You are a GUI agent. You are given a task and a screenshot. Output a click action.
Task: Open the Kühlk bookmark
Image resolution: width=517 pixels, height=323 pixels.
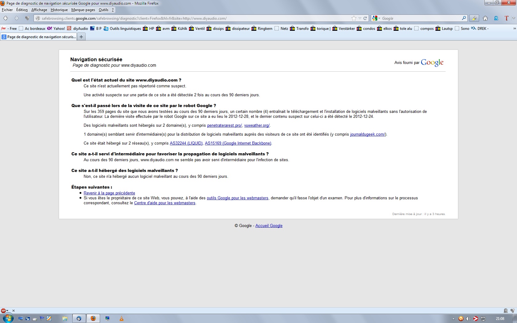(179, 29)
